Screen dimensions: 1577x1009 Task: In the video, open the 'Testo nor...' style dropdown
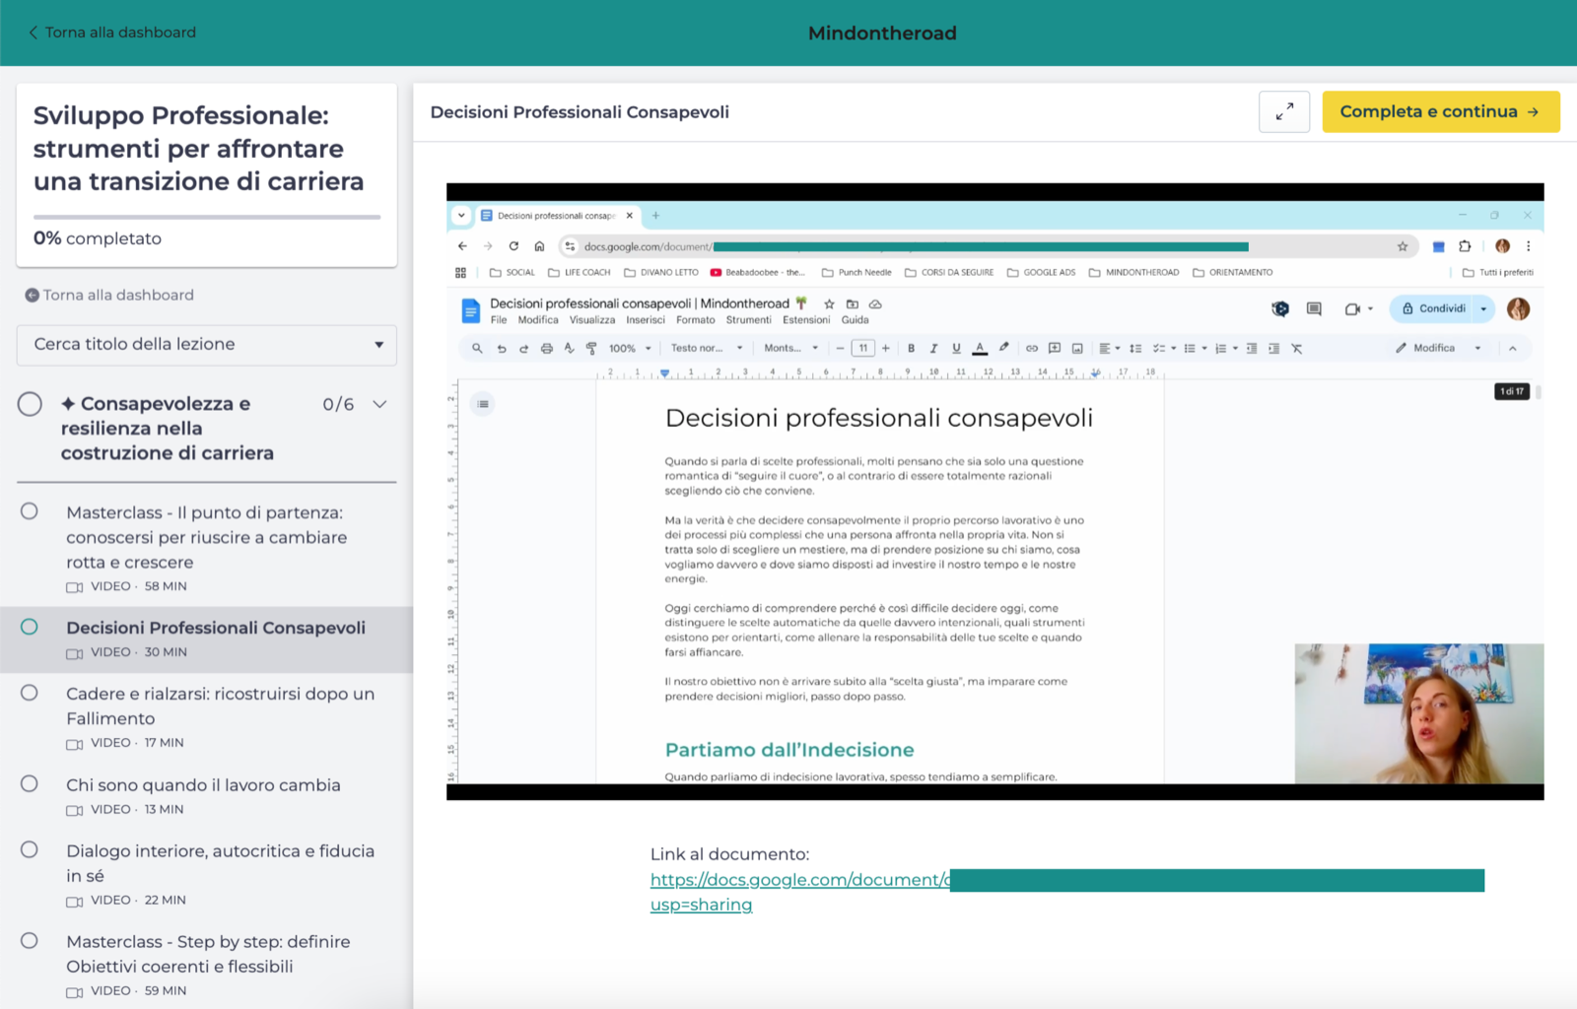tap(707, 348)
